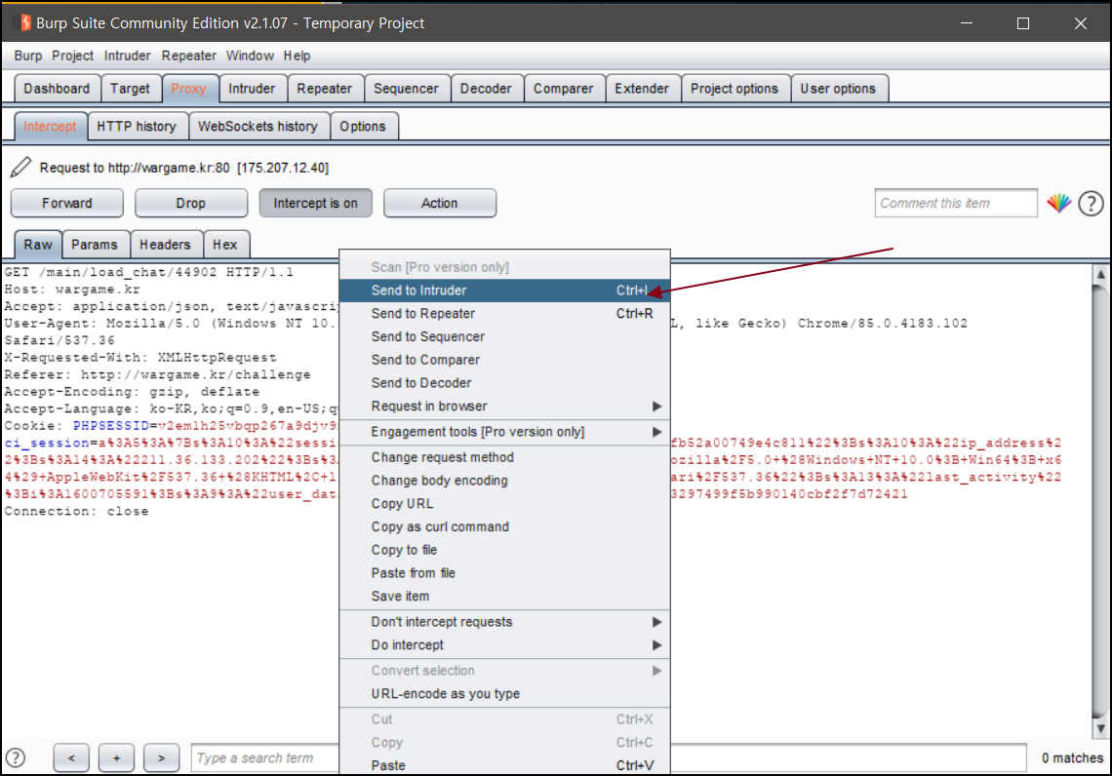
Task: Open the HTTP history sub-tab
Action: click(137, 126)
